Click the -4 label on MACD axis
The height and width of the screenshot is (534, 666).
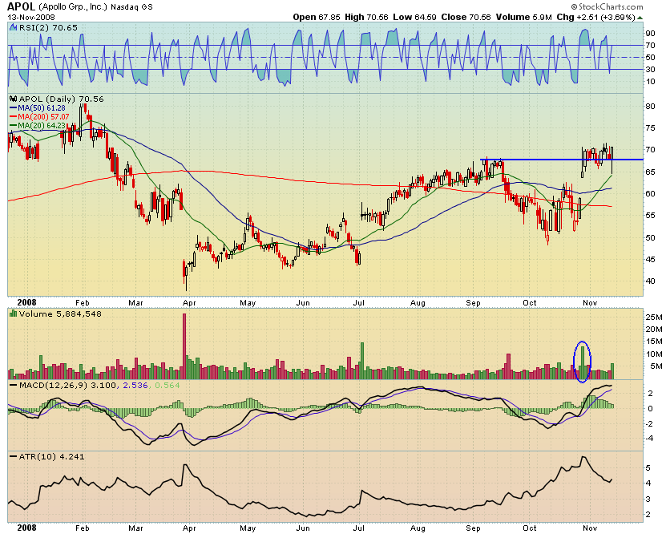click(x=648, y=439)
